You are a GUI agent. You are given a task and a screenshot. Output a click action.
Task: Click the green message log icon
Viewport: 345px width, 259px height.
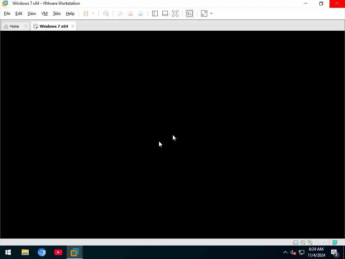pyautogui.click(x=335, y=242)
